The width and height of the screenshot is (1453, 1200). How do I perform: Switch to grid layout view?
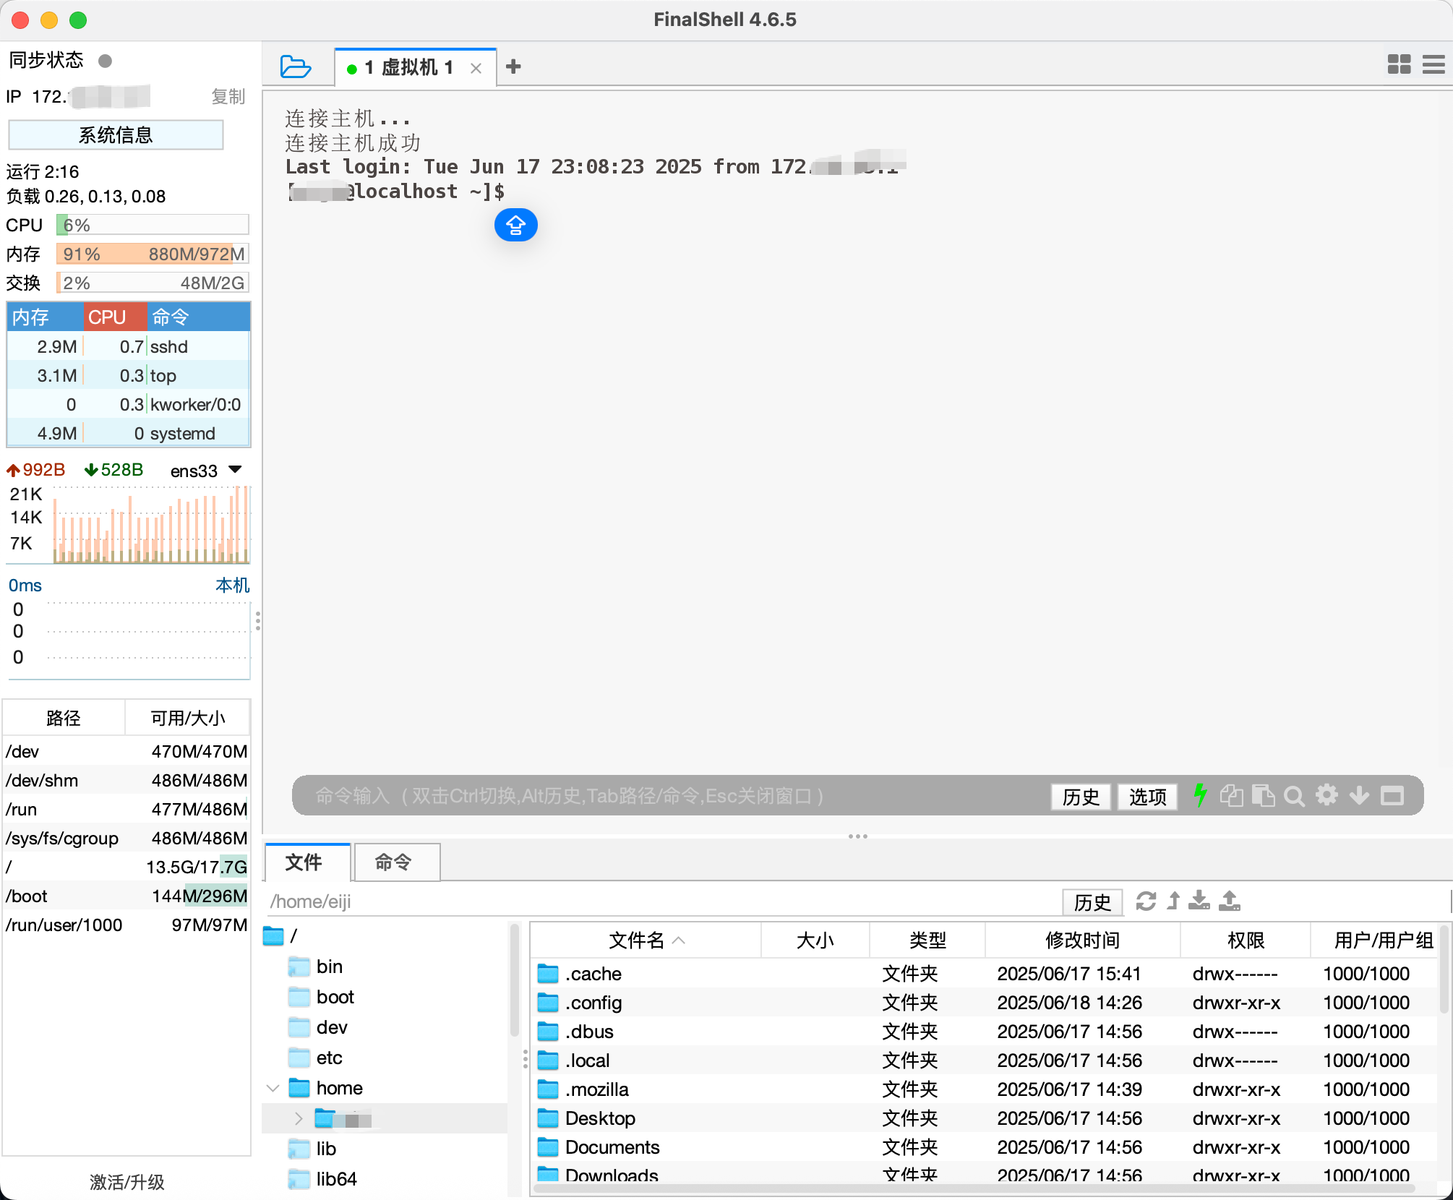1399,64
